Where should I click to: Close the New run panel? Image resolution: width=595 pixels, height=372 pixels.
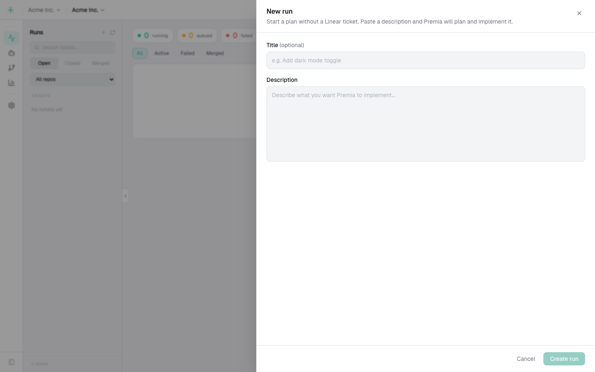579,13
